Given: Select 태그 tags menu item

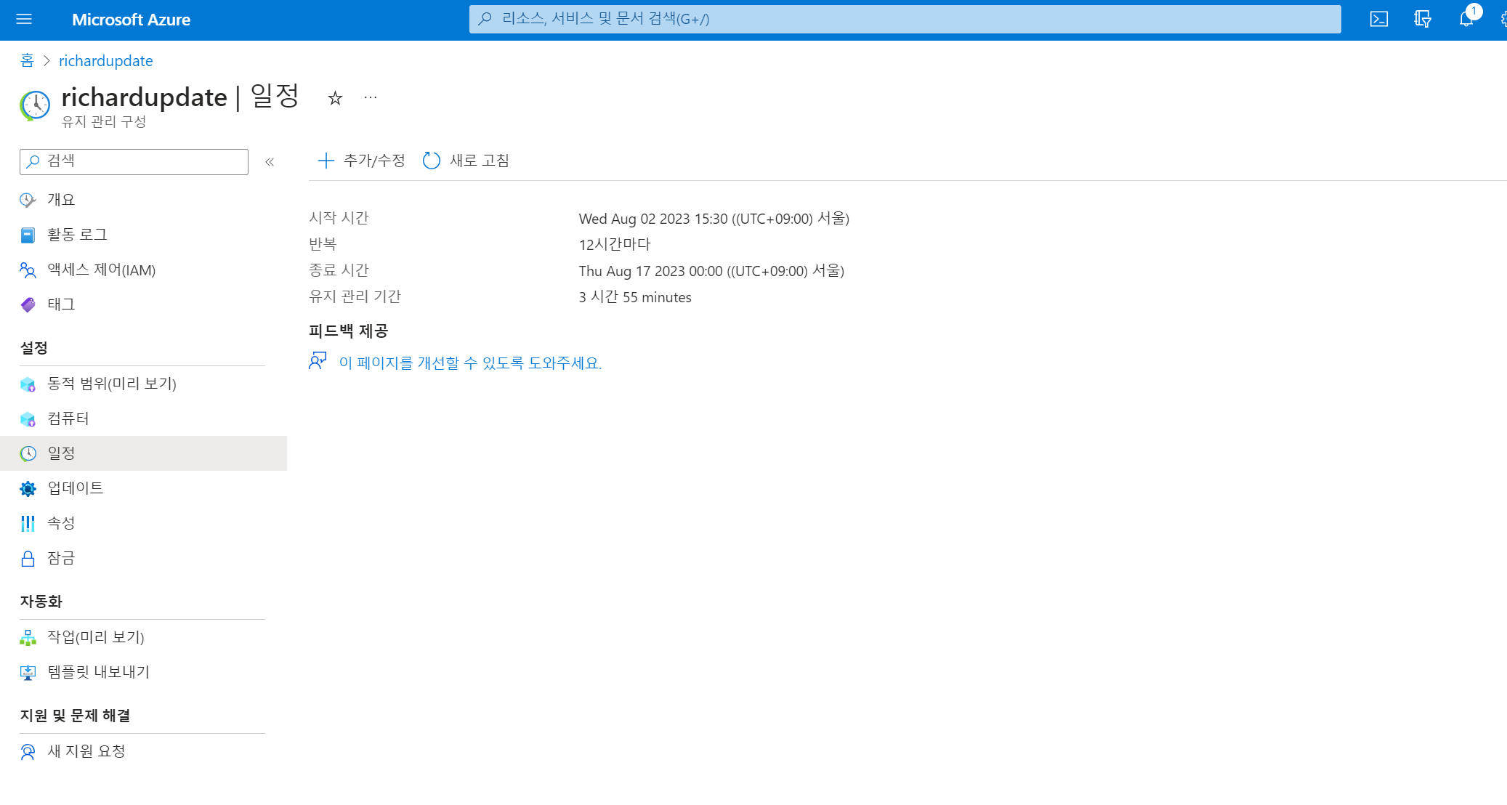Looking at the screenshot, I should 61,304.
